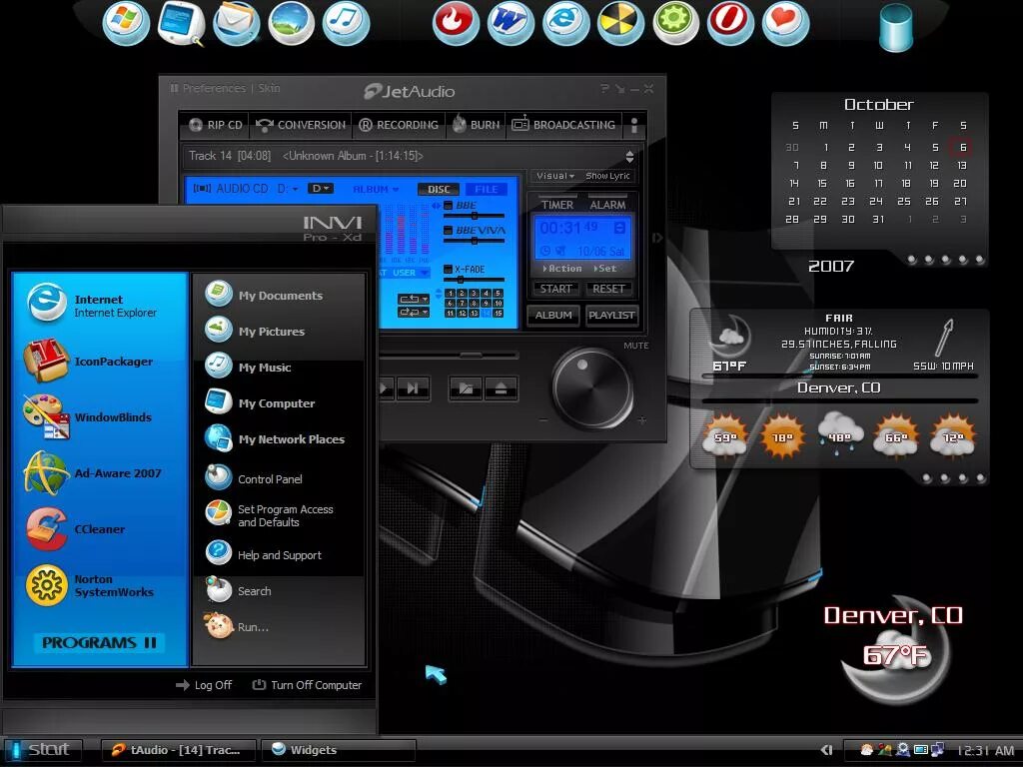Eject the disc with JetAudio's eject button

tap(501, 388)
